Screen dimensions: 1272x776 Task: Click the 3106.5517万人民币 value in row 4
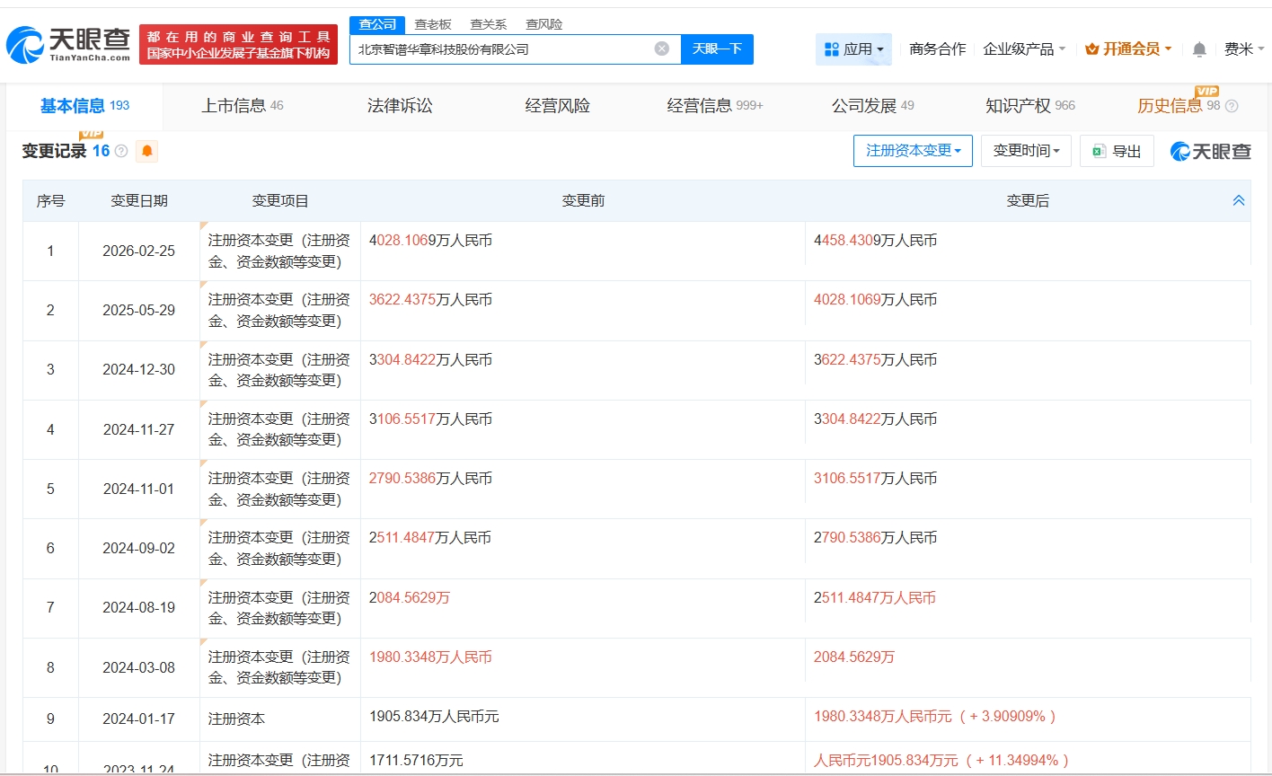point(430,419)
